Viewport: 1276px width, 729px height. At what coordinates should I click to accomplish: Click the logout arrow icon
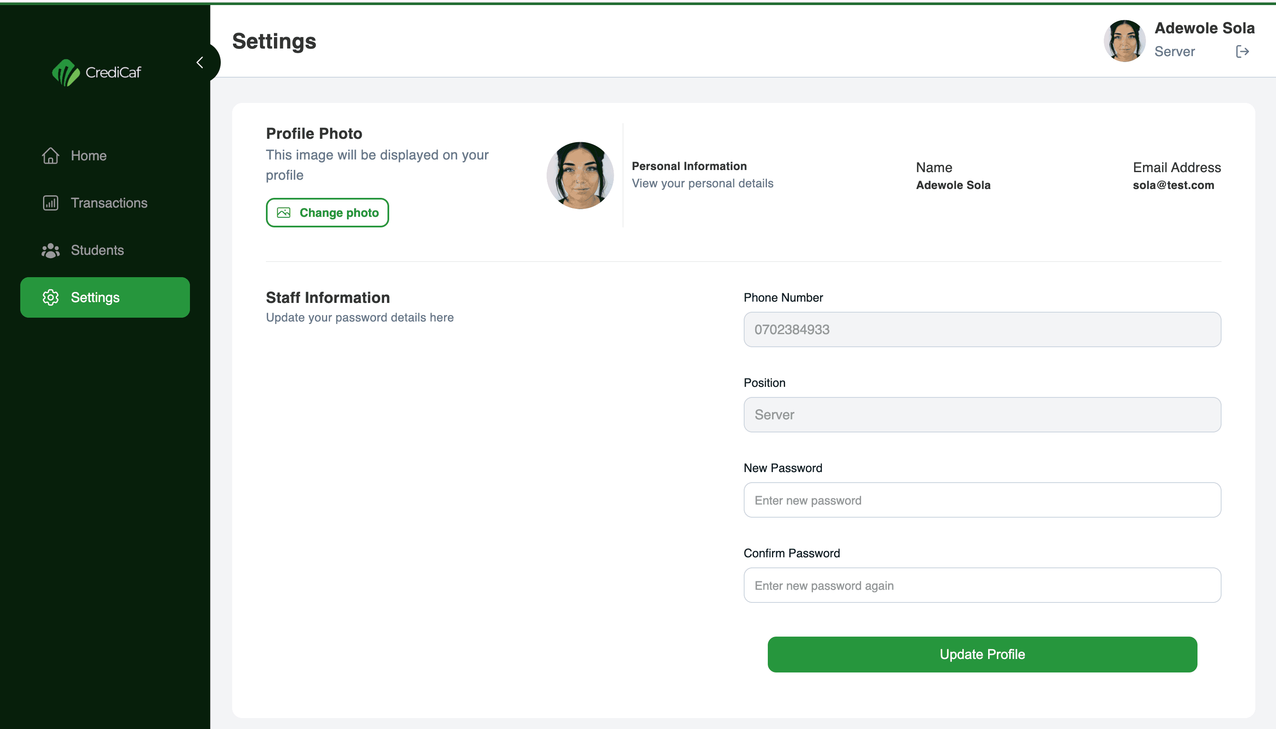[1242, 51]
